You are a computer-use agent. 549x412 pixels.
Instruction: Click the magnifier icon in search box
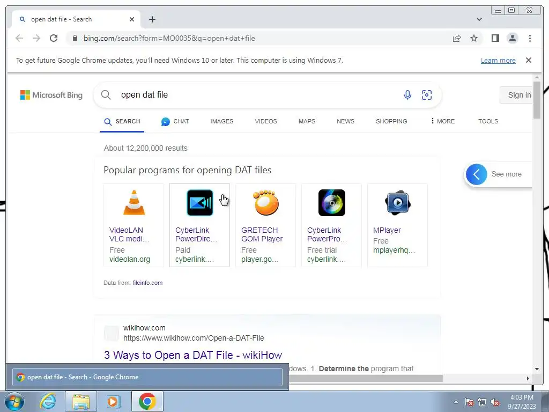(106, 94)
